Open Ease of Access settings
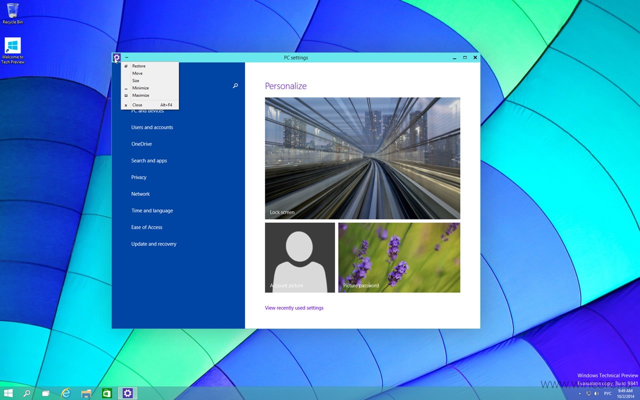Screen dimensions: 640x400 (147, 227)
